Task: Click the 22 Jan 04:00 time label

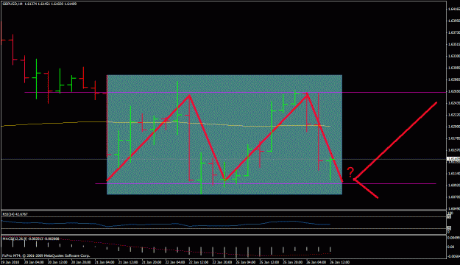Action: pos(175,262)
